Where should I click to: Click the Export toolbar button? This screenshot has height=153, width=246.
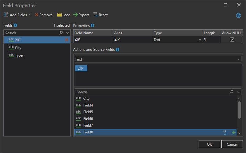[81, 15]
